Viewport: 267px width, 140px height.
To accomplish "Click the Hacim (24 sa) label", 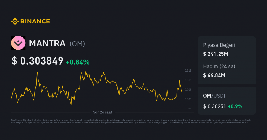I will [219, 66].
